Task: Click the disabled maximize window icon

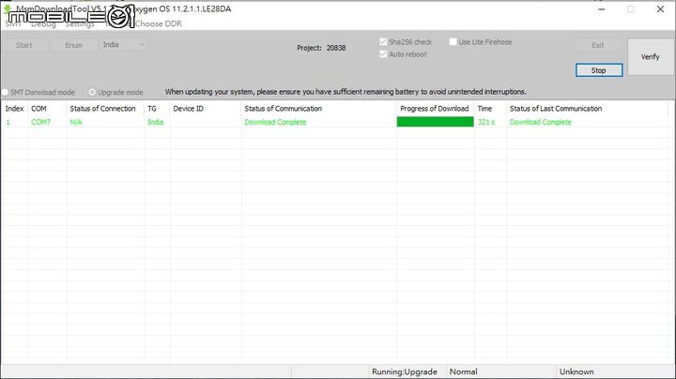Action: point(631,9)
